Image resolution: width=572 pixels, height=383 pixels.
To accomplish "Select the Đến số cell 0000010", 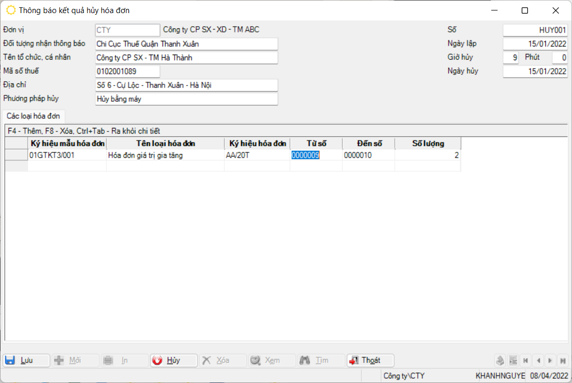I will [368, 155].
